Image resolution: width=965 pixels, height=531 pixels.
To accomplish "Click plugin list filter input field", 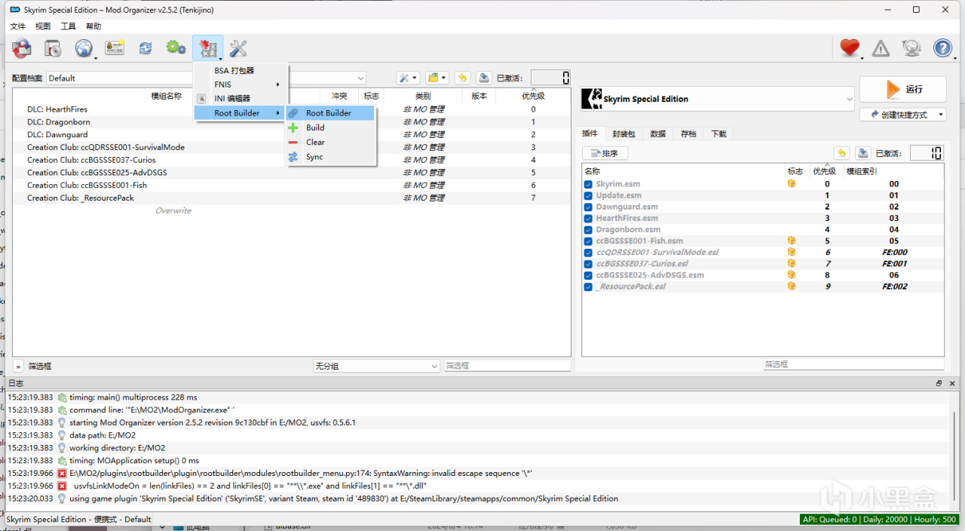I will (853, 364).
